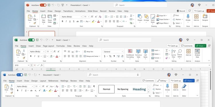The width and height of the screenshot is (215, 107).
Task: Click fill color bucket in Excel
Action: tap(51, 56)
